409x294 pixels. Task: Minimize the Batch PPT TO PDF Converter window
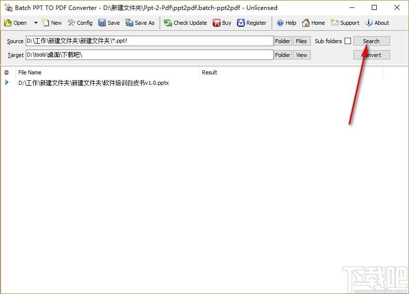352,7
